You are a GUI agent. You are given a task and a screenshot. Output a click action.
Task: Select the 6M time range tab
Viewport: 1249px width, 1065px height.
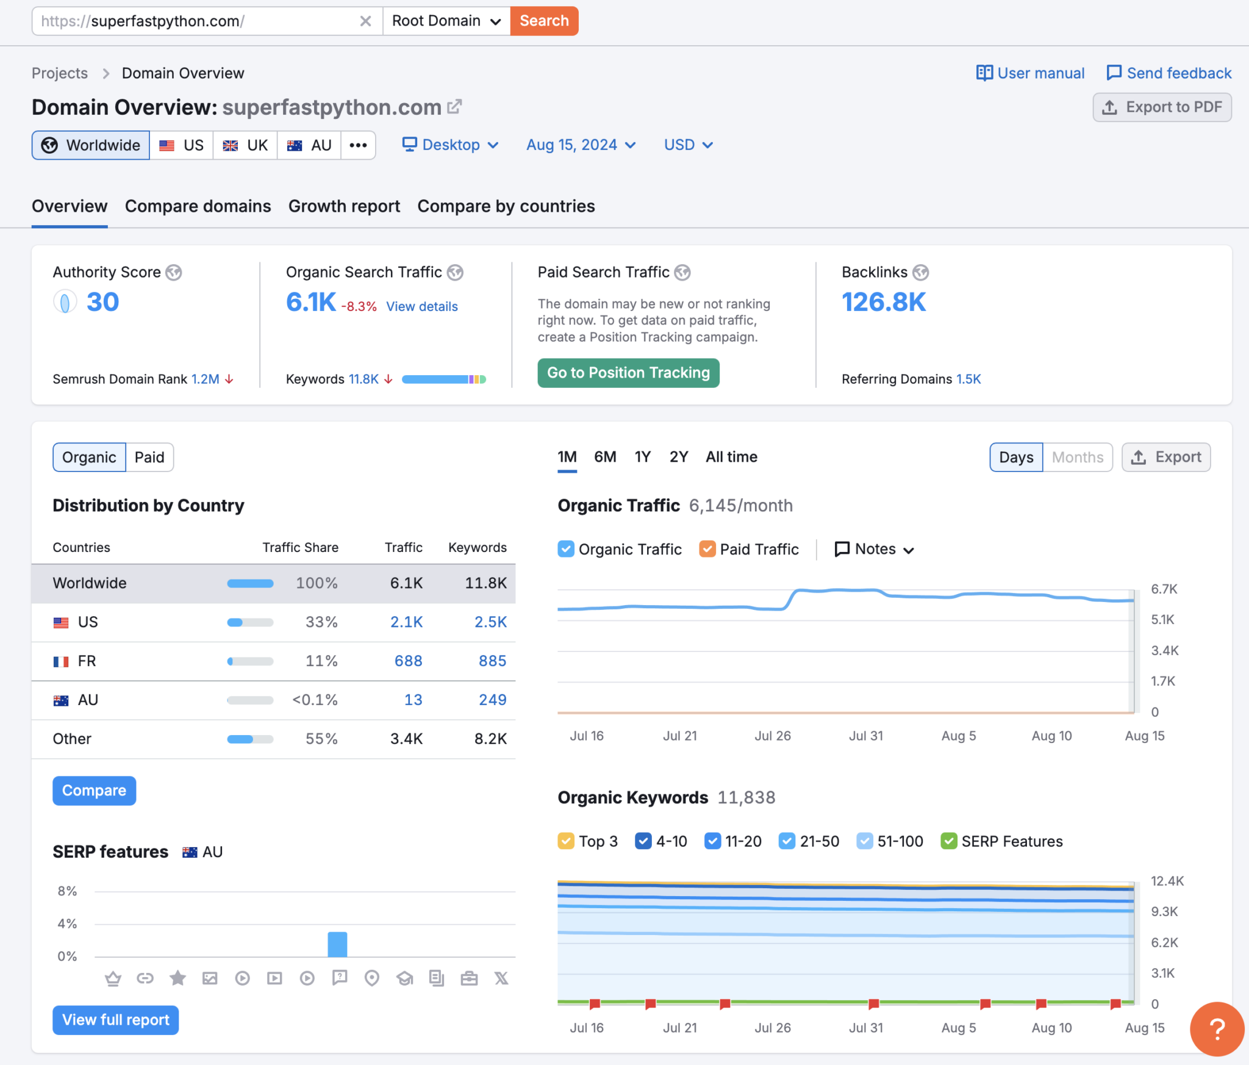(605, 457)
